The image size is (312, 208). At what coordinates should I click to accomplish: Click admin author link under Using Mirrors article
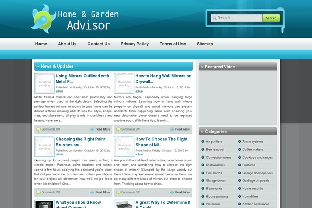coord(59,92)
